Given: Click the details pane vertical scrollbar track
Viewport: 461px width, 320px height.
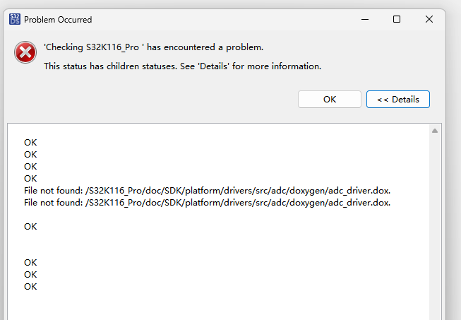Looking at the screenshot, I should (x=436, y=226).
